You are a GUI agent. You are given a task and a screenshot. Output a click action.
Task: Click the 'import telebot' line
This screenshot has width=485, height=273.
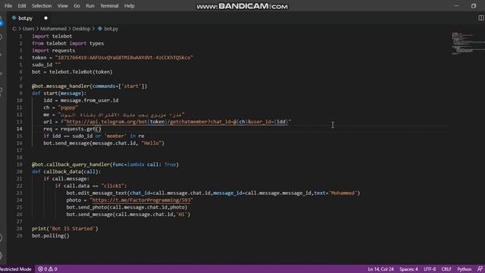tap(52, 36)
